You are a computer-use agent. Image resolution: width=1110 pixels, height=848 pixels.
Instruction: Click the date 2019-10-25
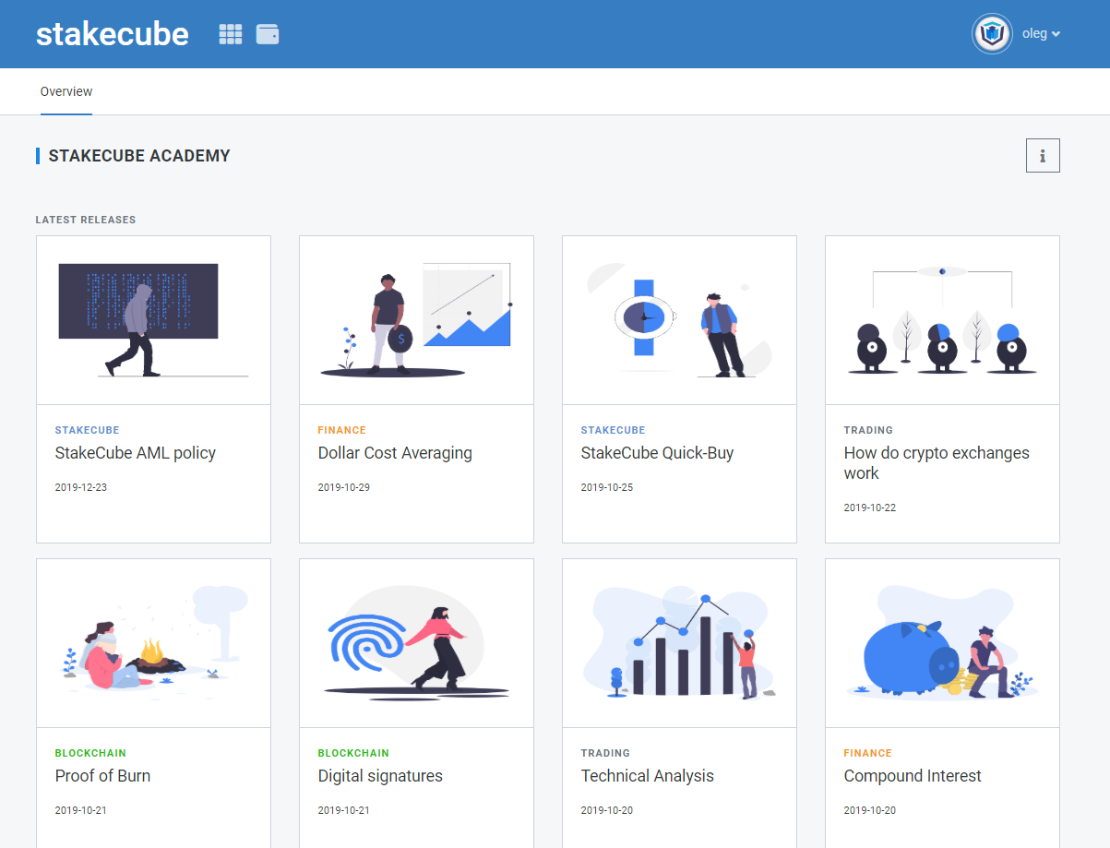coord(607,487)
